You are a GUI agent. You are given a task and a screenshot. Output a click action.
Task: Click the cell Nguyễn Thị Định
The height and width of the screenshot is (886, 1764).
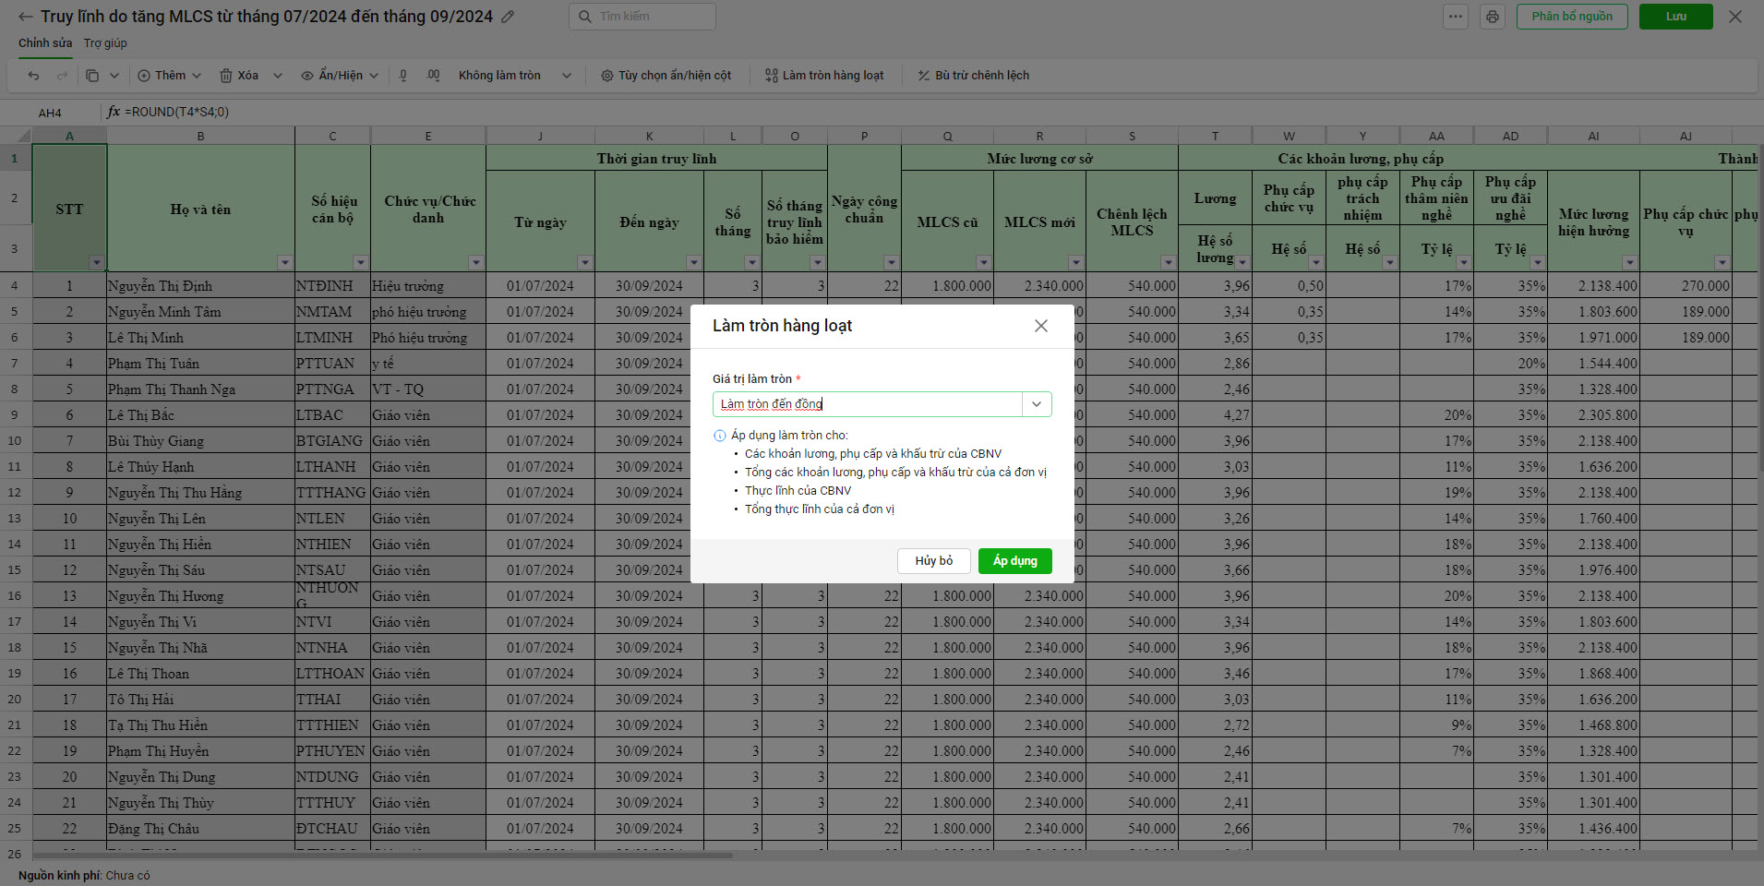pos(201,285)
